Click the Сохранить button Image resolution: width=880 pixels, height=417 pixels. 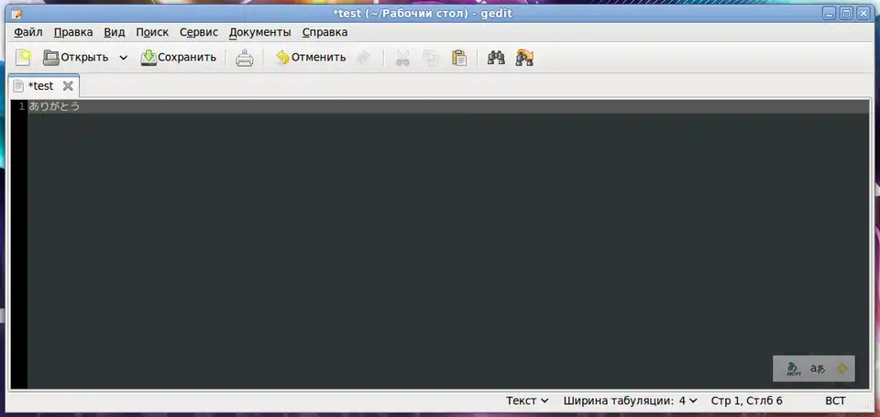pos(179,58)
